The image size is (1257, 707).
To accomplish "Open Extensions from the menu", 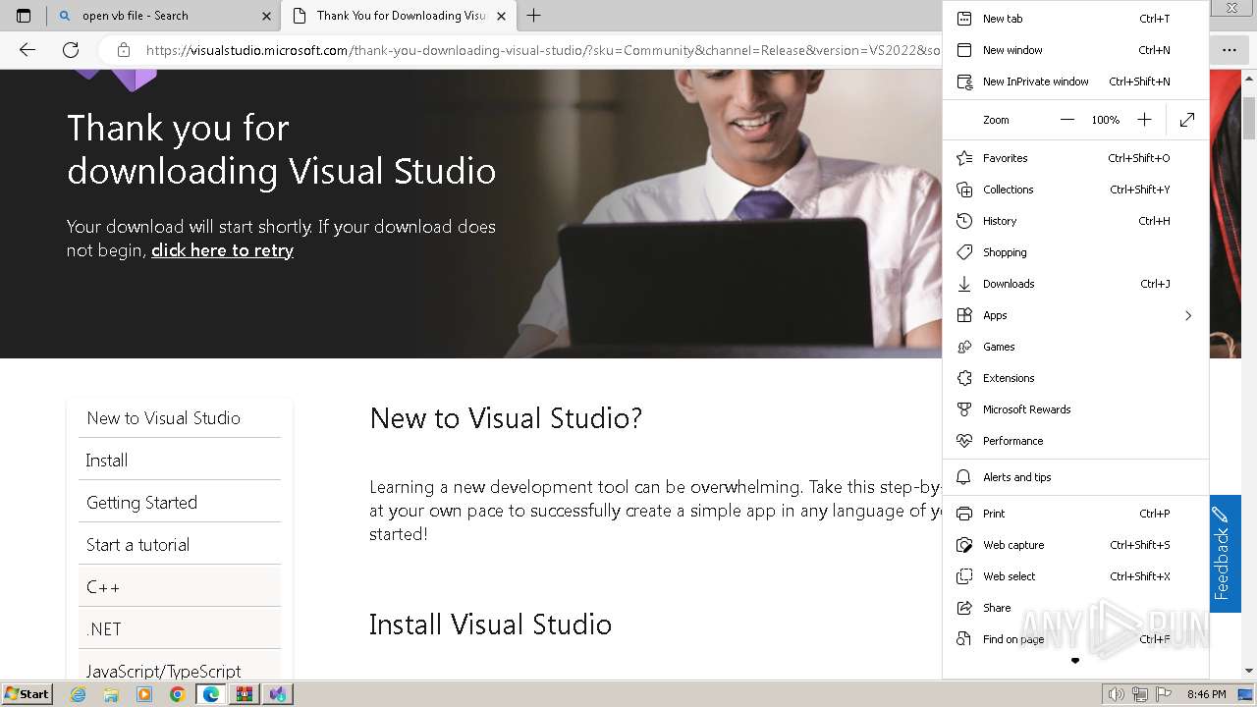I will [1075, 378].
